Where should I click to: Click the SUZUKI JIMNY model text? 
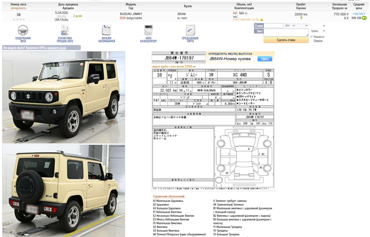[x=131, y=14]
